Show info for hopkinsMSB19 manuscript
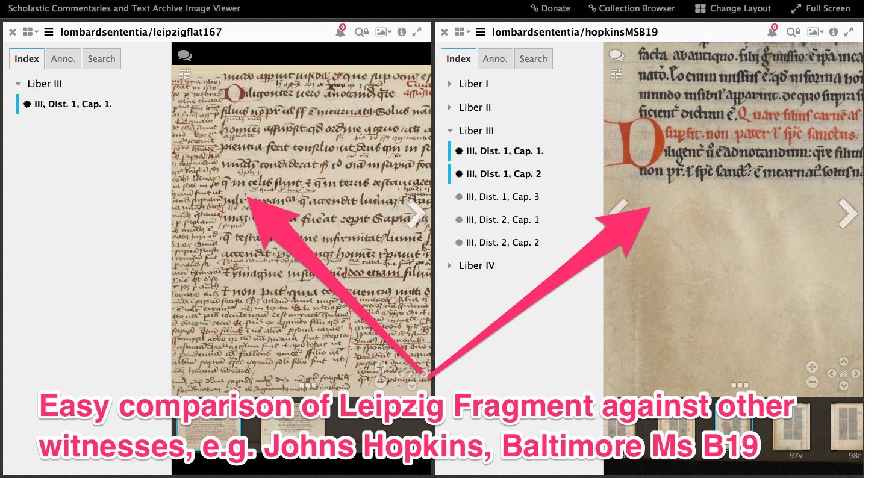 point(834,32)
